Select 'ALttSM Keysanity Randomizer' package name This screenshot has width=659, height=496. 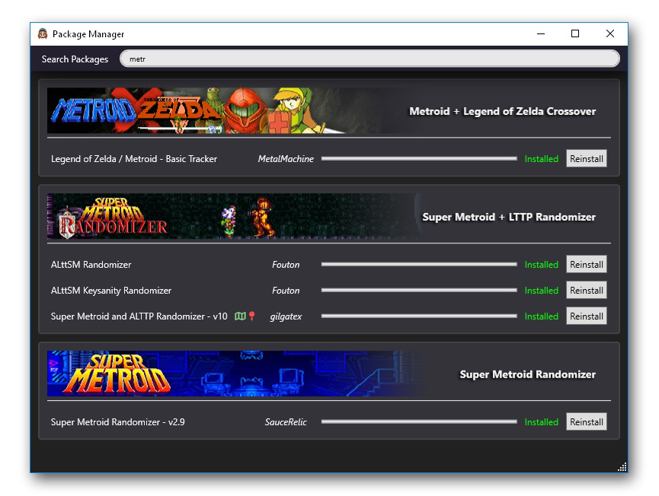click(x=111, y=291)
